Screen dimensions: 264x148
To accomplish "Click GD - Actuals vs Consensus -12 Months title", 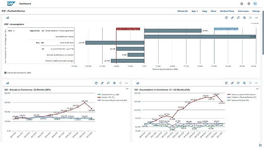I will (x=28, y=90).
